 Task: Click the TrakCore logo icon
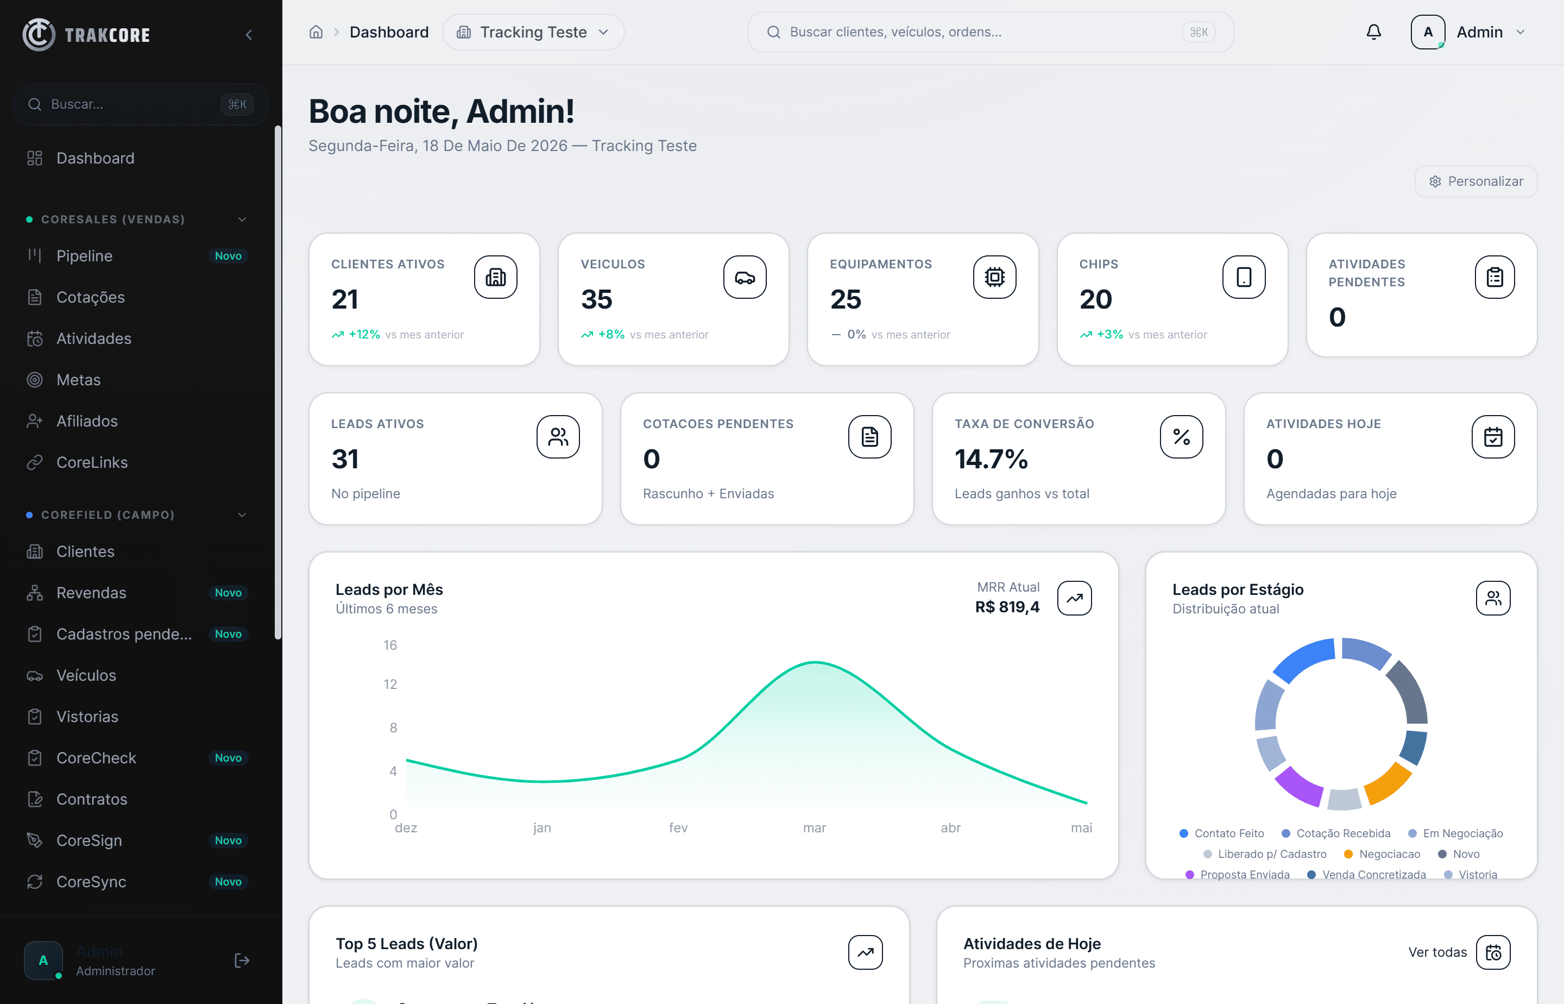pos(39,34)
